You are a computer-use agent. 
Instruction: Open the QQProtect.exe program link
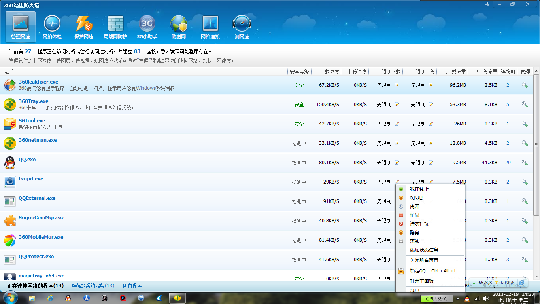tap(36, 256)
